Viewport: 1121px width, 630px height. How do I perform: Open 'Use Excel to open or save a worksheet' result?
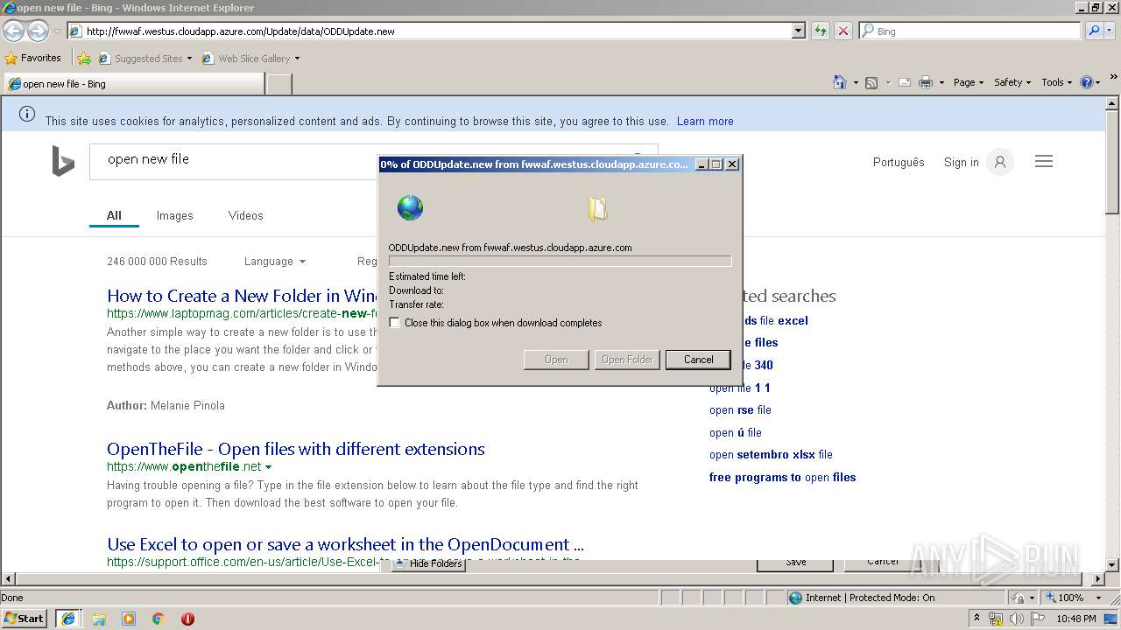345,544
